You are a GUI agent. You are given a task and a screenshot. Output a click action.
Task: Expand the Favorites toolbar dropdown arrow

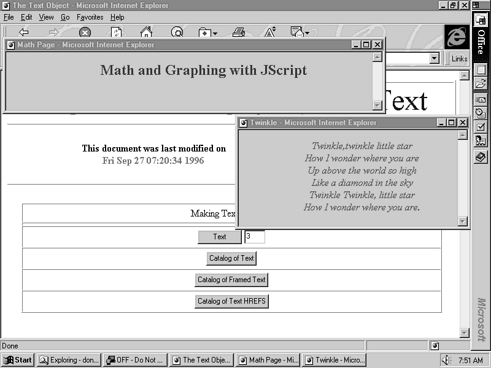(x=215, y=33)
